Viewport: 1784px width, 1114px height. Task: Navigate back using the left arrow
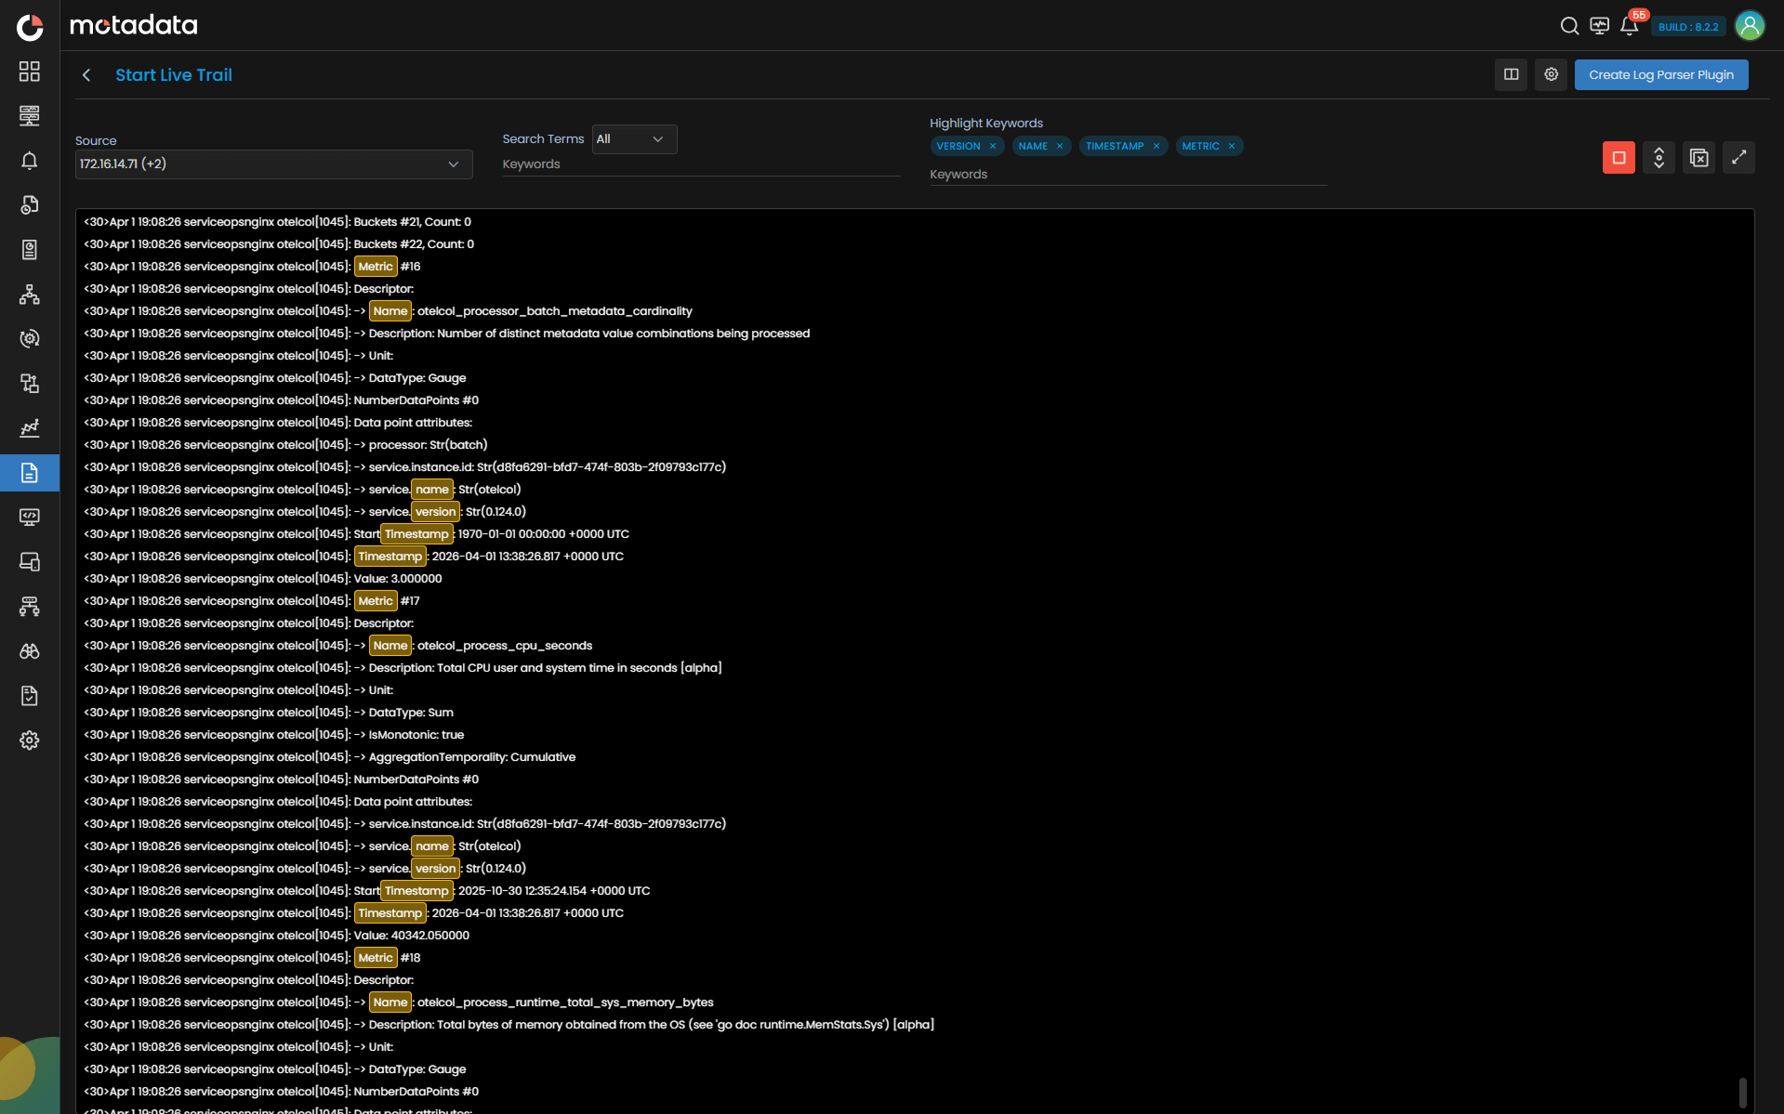coord(86,74)
